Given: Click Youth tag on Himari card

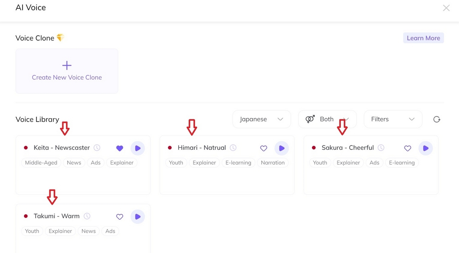Looking at the screenshot, I should 176,163.
